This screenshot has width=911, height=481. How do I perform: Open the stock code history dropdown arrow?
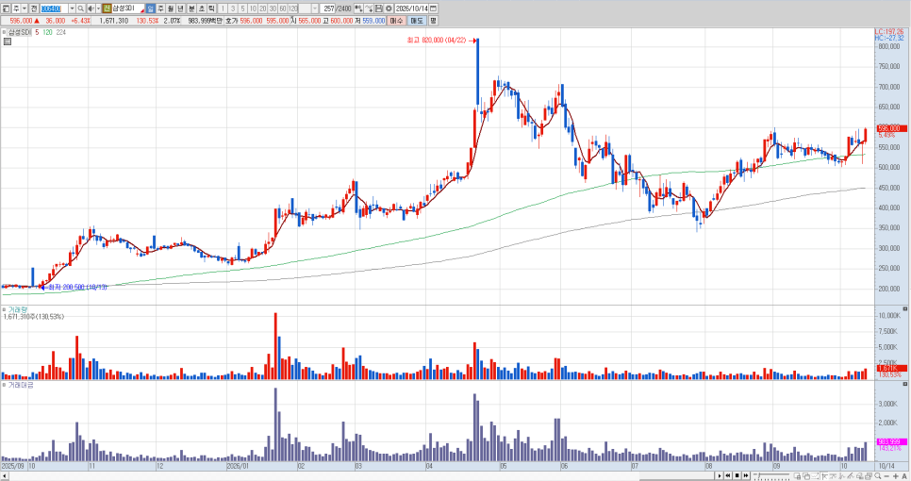(72, 8)
